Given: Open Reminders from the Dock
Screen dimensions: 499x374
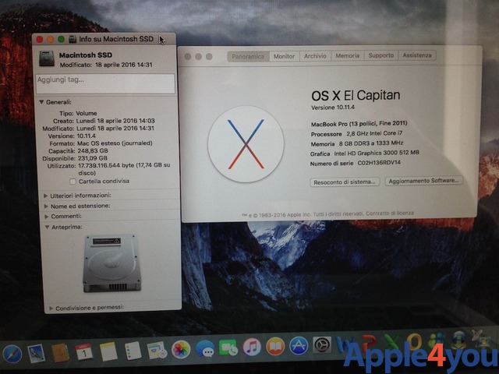Looking at the screenshot, I should pos(133,351).
